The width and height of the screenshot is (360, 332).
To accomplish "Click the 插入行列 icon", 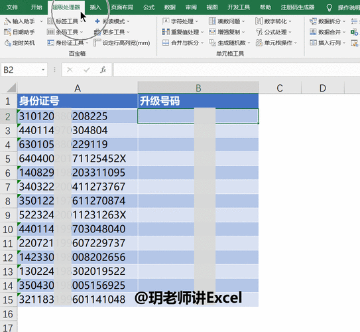I will (313, 42).
